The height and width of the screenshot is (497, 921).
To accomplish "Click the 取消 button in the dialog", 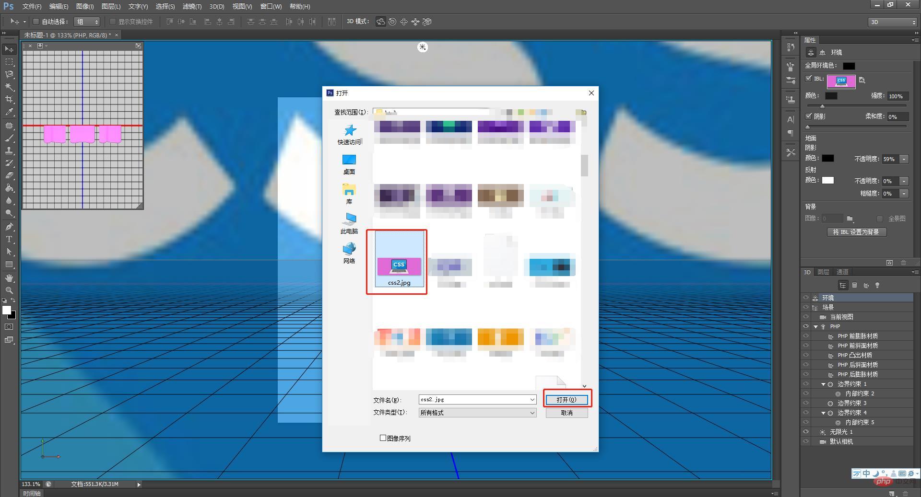I will [567, 413].
